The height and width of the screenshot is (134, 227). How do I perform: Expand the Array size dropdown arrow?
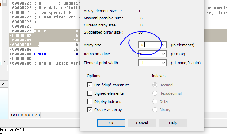coord(164,45)
